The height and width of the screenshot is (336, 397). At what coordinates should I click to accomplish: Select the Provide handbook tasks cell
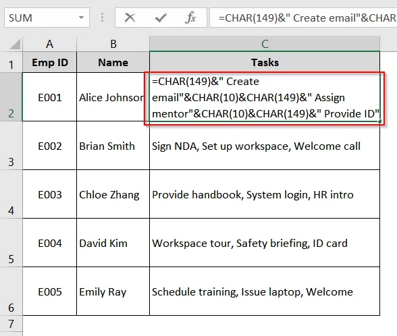click(265, 194)
